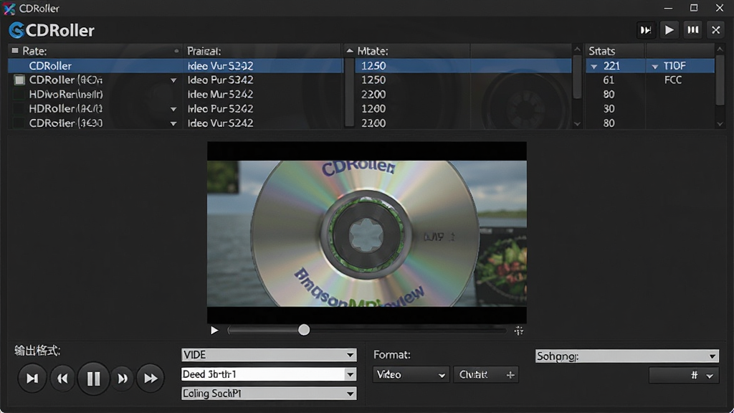Screen dimensions: 734x413
Task: Toggle checkbox for last CDRoller row
Action: coord(19,123)
